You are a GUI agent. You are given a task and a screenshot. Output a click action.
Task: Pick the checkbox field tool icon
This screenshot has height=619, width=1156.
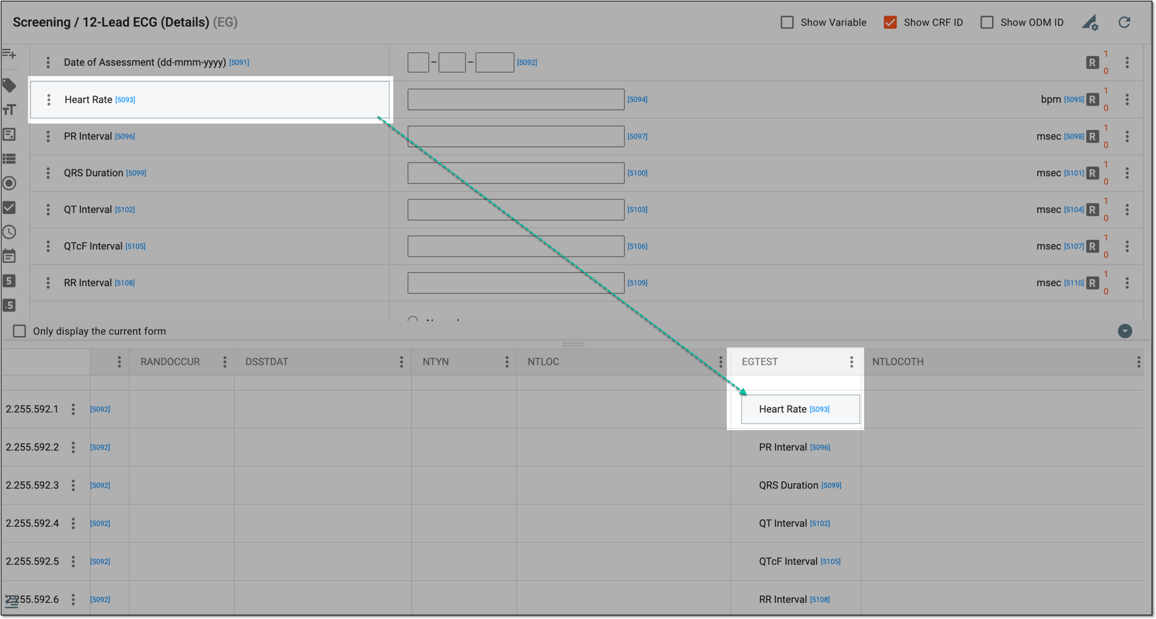[9, 208]
